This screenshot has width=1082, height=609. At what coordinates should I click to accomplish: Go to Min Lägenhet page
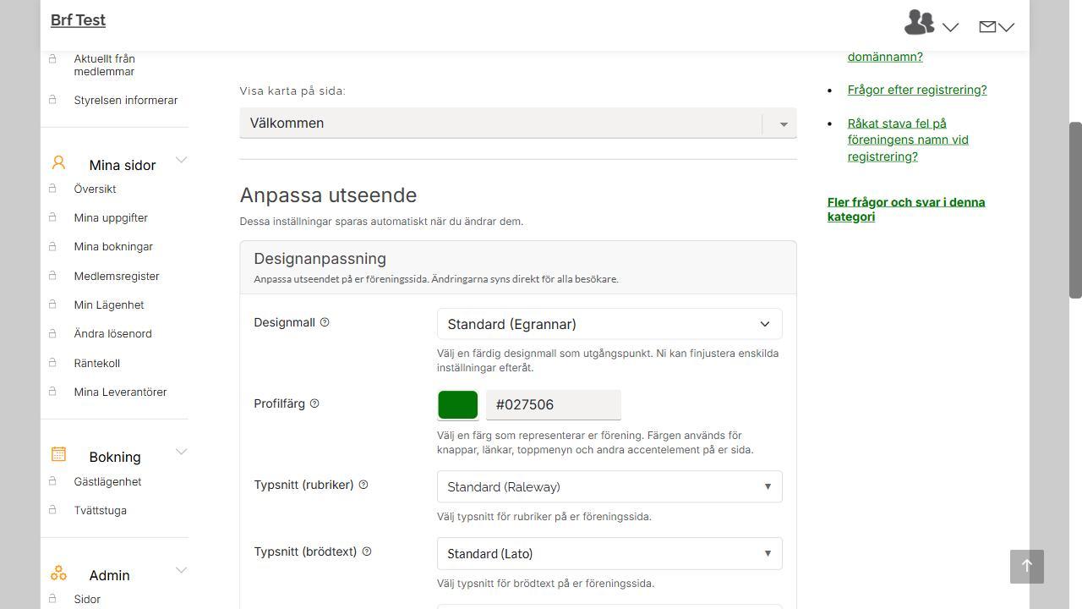click(109, 304)
